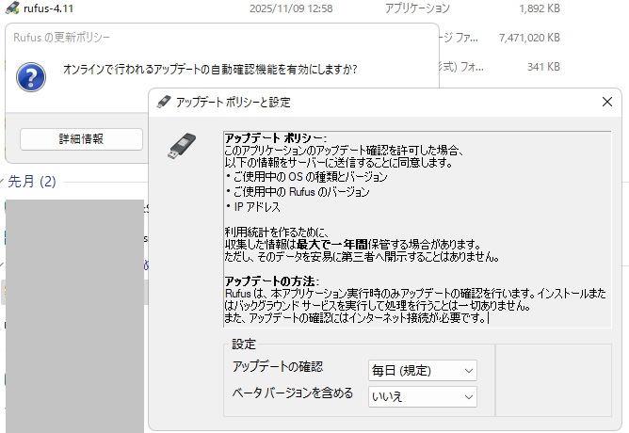Screen dimensions: 629x433
Task: Click the 1,892 KB file size cell
Action: [x=540, y=8]
